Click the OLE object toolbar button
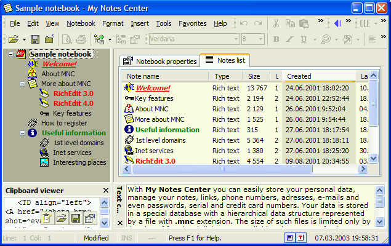The width and height of the screenshot is (391, 246). [x=365, y=23]
